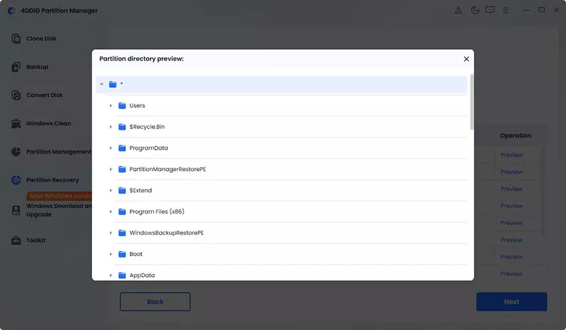Select the ProgramData folder icon
The width and height of the screenshot is (566, 330).
point(122,148)
